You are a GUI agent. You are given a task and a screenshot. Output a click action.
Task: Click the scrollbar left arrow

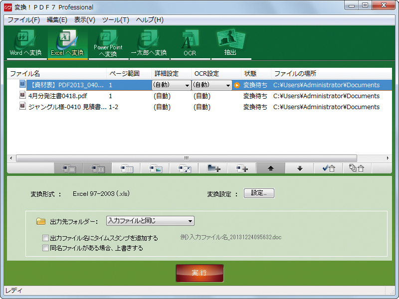click(11, 158)
